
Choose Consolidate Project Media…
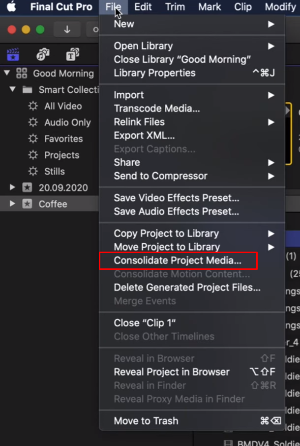178,260
